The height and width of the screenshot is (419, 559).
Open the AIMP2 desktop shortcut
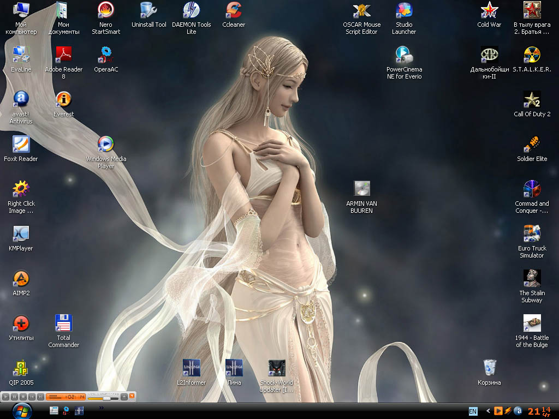pyautogui.click(x=21, y=283)
